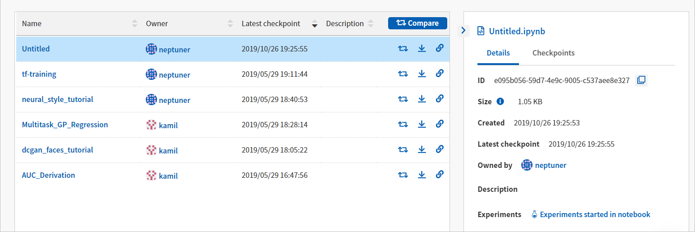Download the Multitask_GP_Regression notebook
The width and height of the screenshot is (695, 232).
(x=422, y=124)
